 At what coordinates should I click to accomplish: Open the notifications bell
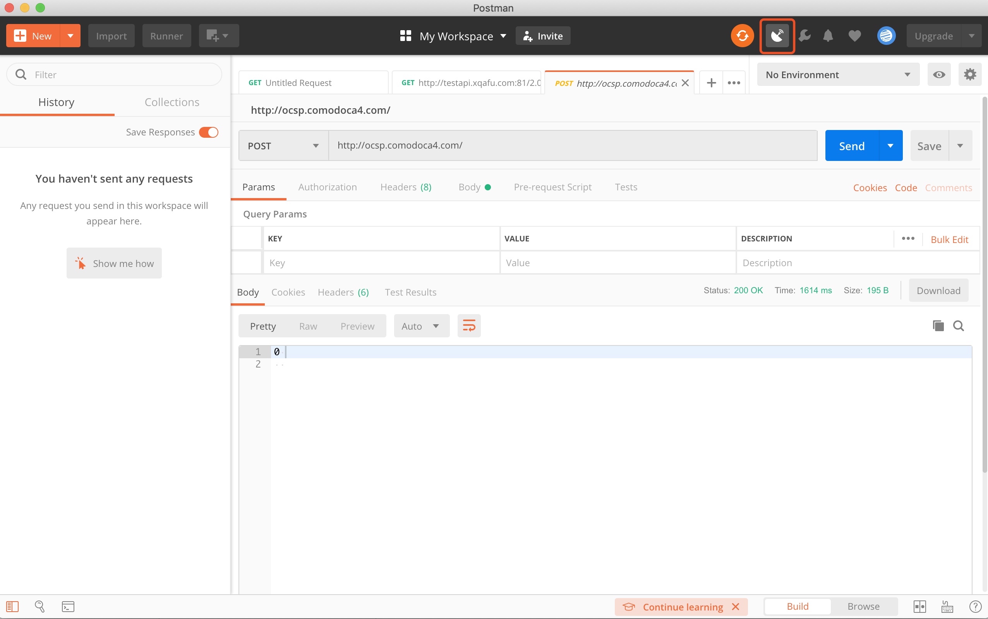(828, 36)
